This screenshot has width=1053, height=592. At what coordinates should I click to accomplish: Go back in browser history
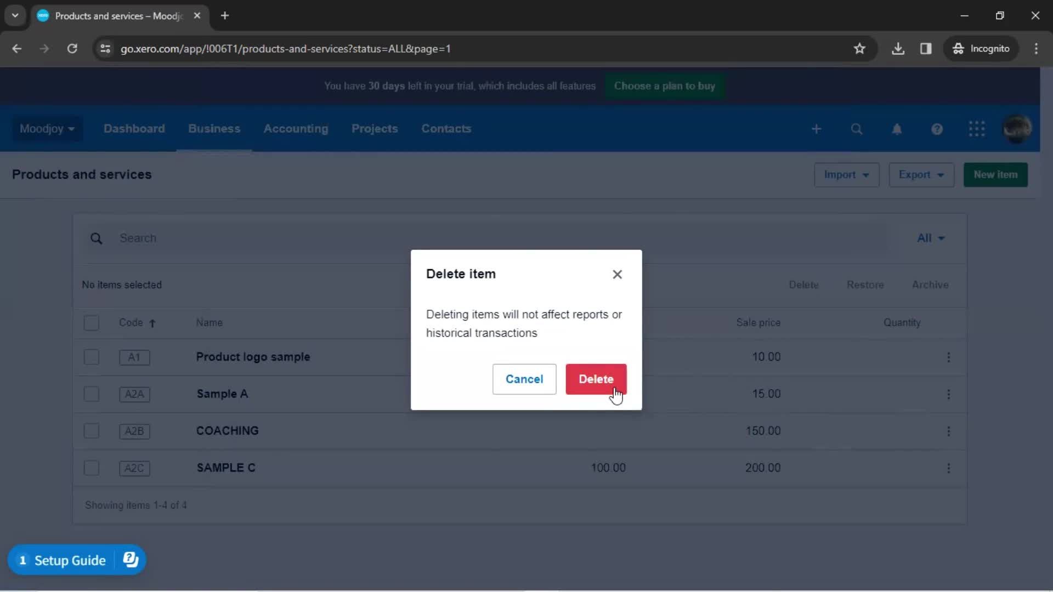(17, 49)
